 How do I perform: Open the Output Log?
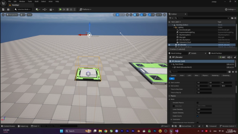point(23,126)
